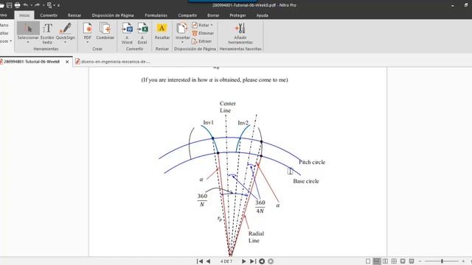Image resolution: width=472 pixels, height=265 pixels.
Task: Open the Formularios ribbon tab
Action: [156, 15]
